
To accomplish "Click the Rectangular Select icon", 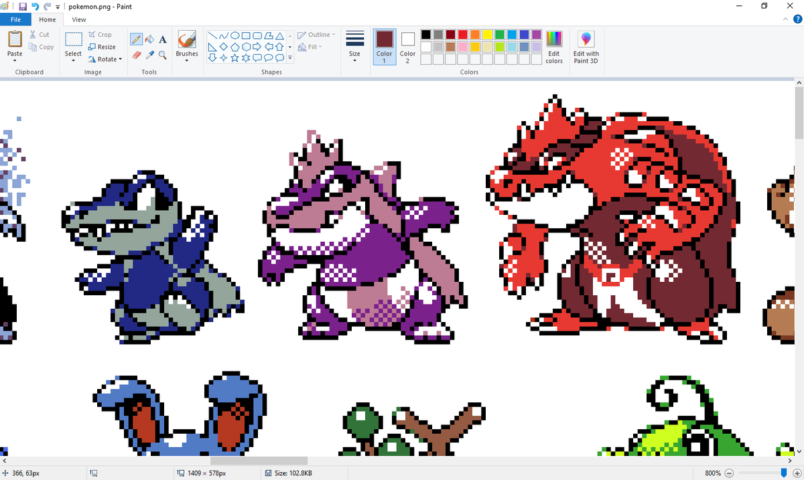I will pos(73,39).
